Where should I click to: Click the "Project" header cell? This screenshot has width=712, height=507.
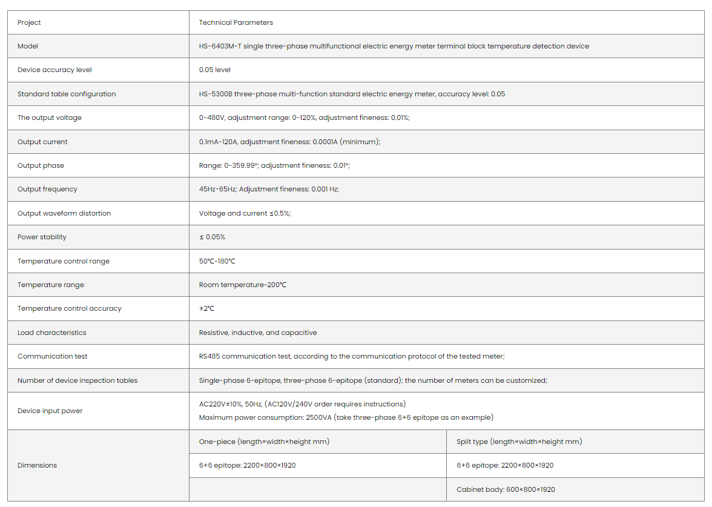29,22
